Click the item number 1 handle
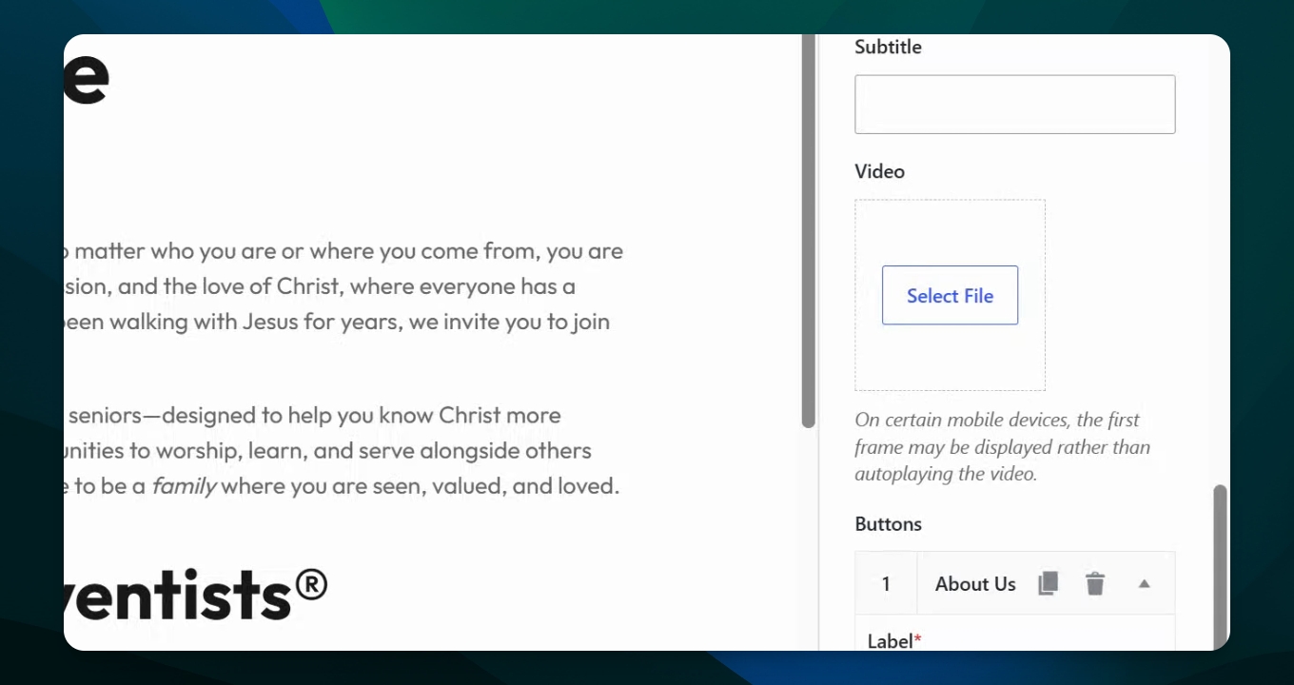 pyautogui.click(x=886, y=584)
